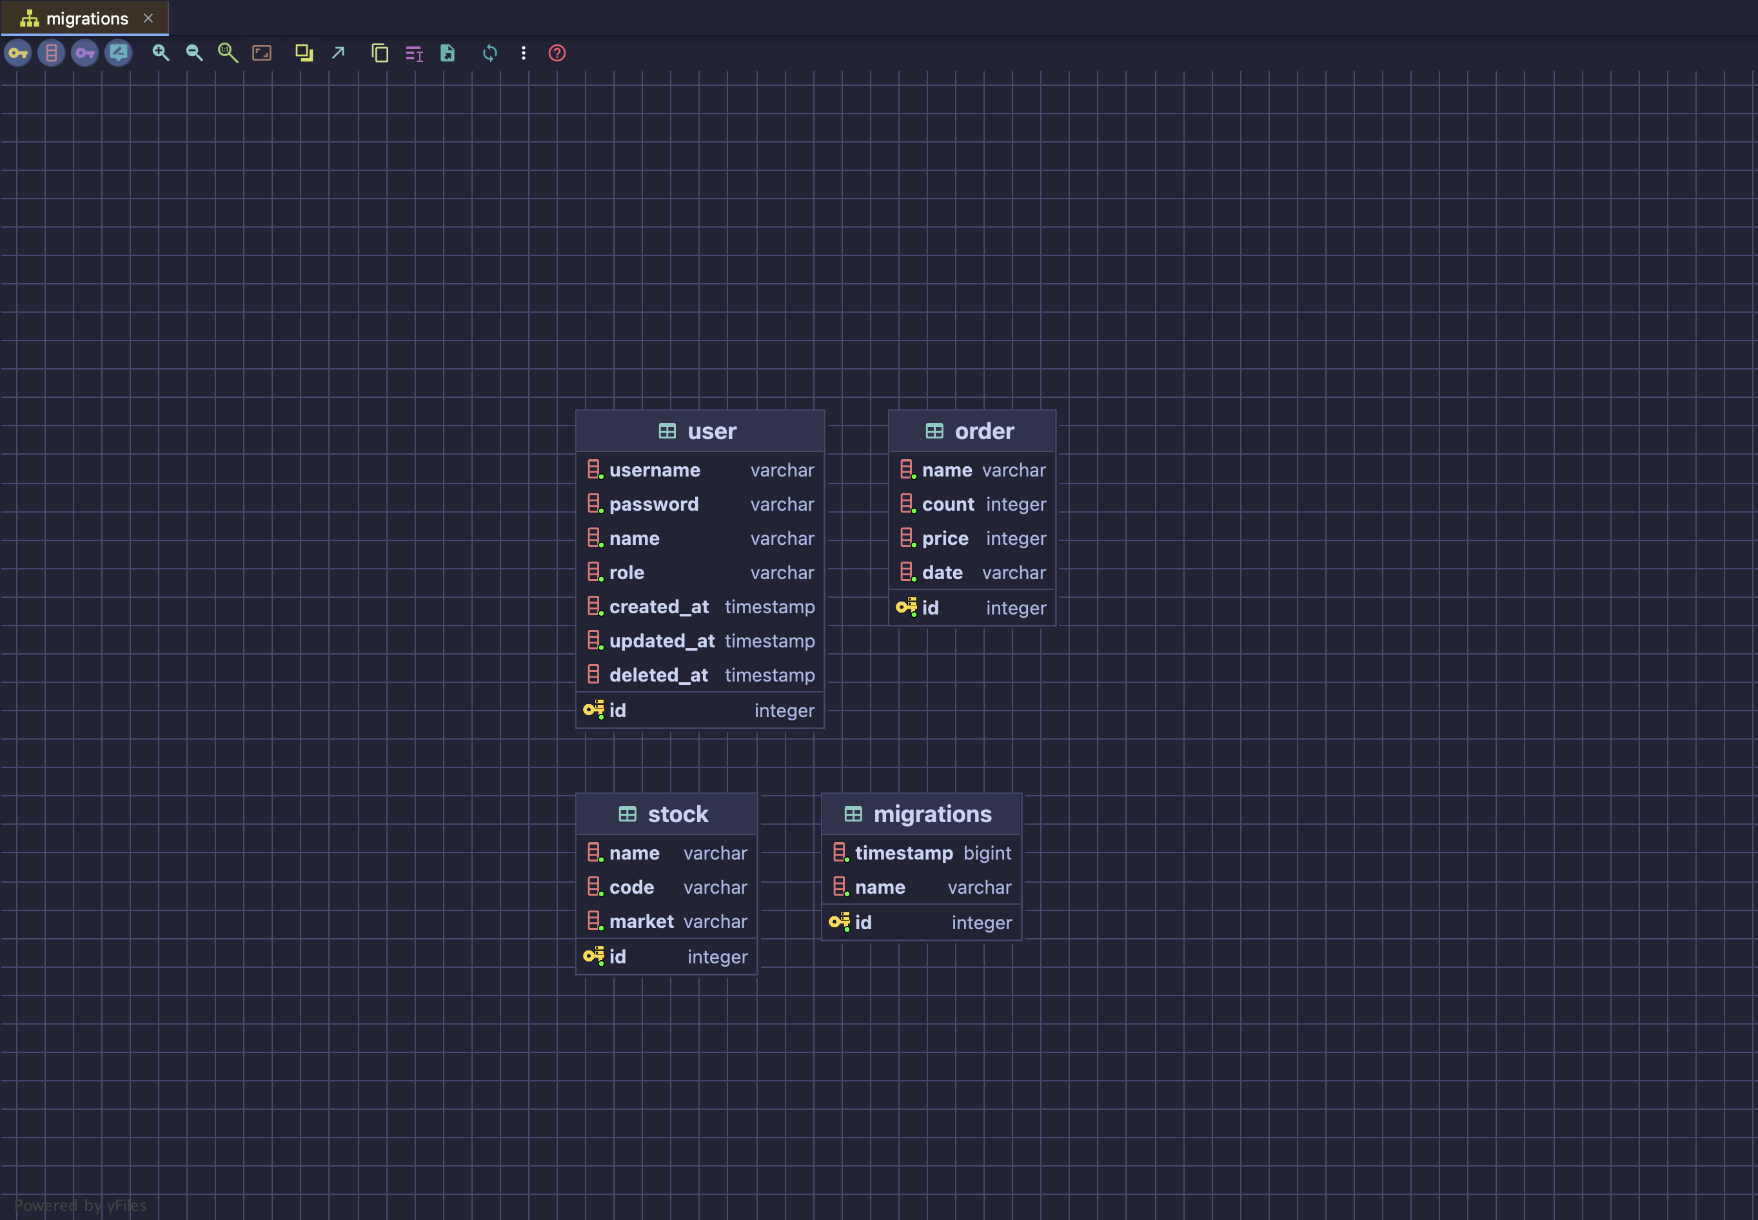1758x1220 pixels.
Task: Toggle Virtual Foreign Keys purple key button
Action: point(85,53)
